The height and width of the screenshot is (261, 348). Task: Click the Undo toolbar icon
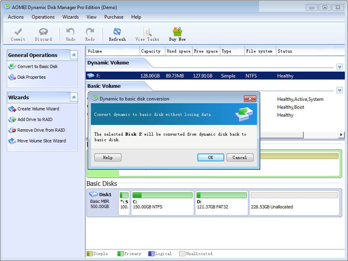click(x=70, y=32)
